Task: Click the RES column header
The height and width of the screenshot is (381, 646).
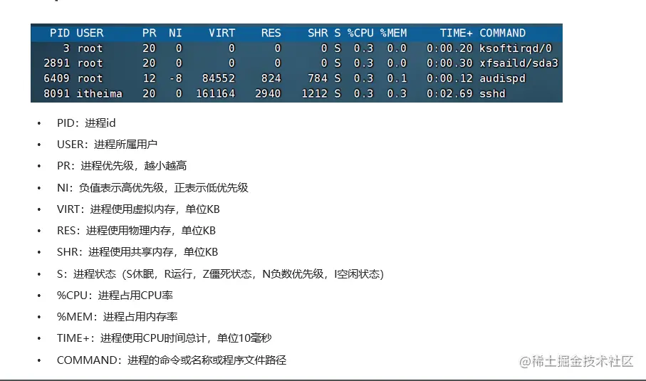Action: point(271,33)
